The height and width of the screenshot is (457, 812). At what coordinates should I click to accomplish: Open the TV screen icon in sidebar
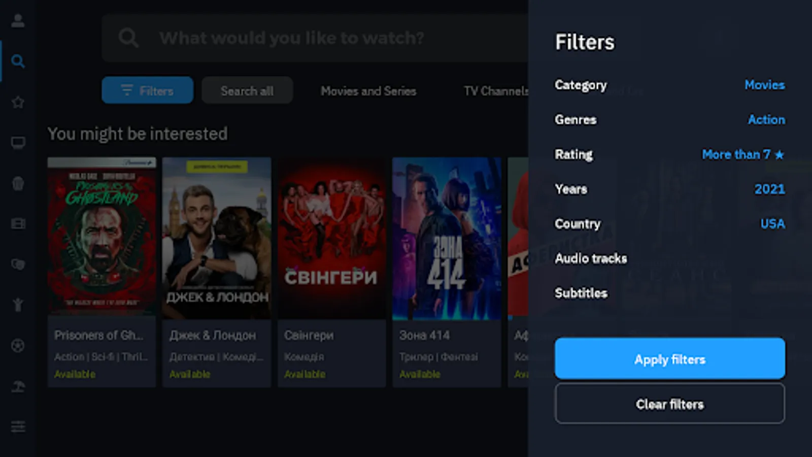tap(18, 143)
